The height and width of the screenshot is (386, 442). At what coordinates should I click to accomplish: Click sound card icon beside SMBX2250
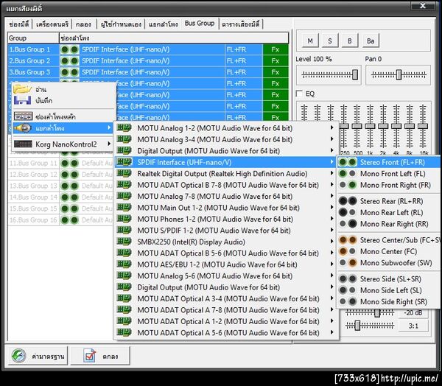pyautogui.click(x=124, y=242)
